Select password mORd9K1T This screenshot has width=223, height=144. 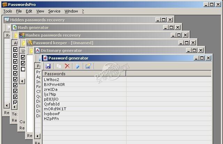(x=55, y=109)
